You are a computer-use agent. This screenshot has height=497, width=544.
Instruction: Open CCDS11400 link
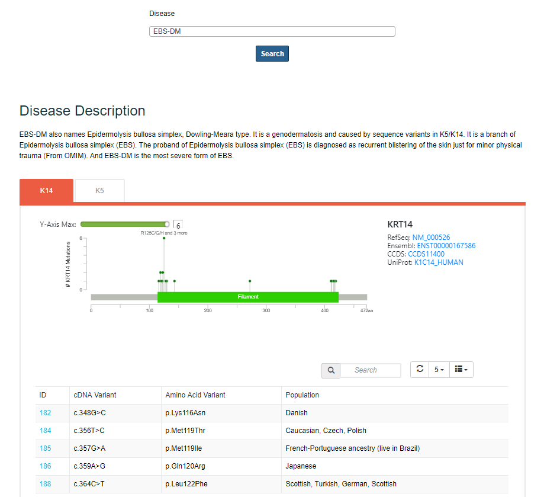pos(426,254)
